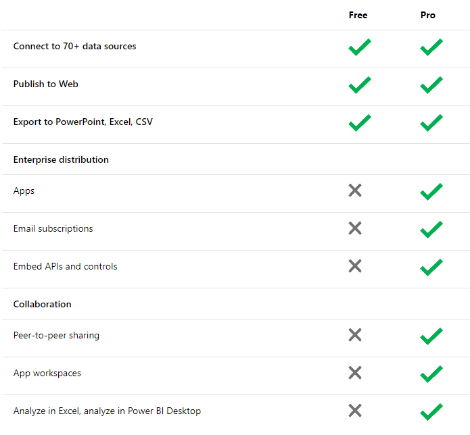Viewport: 470px width, 435px height.
Task: Click gray X for Email subscriptions in Free
Action: 355,228
